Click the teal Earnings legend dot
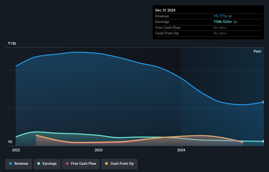 (39, 163)
